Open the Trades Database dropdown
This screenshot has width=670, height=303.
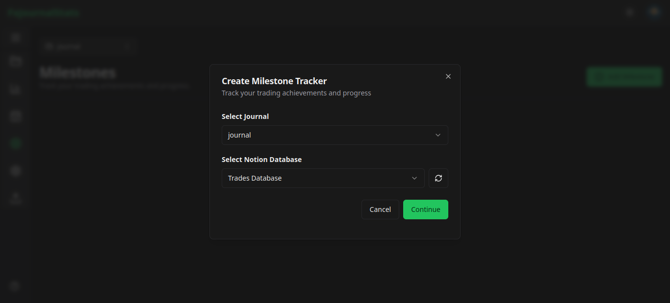point(323,178)
